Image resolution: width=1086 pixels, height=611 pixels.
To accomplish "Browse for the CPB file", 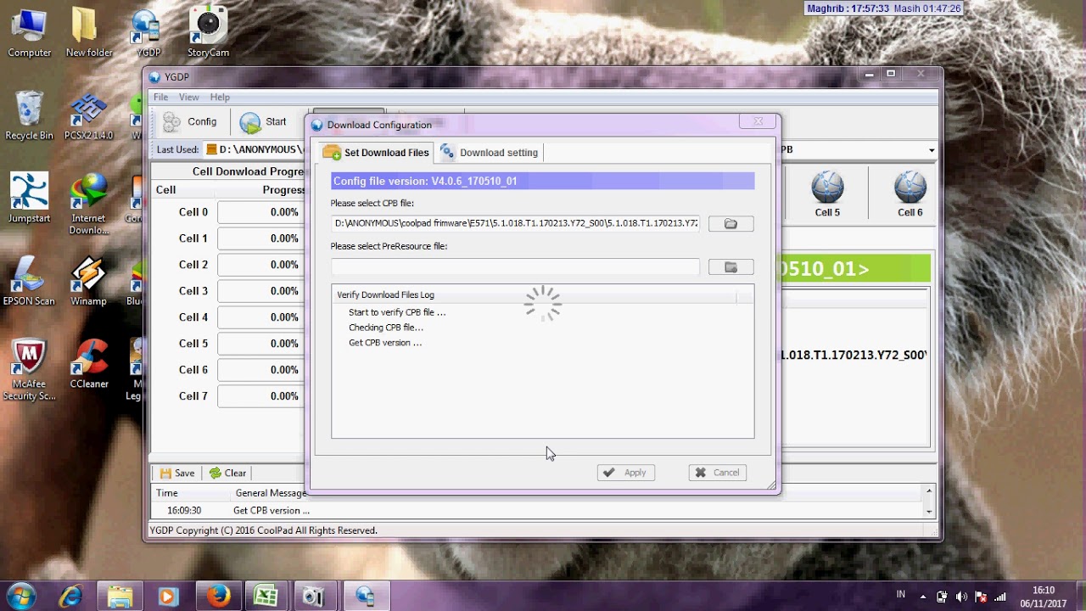I will click(x=731, y=223).
